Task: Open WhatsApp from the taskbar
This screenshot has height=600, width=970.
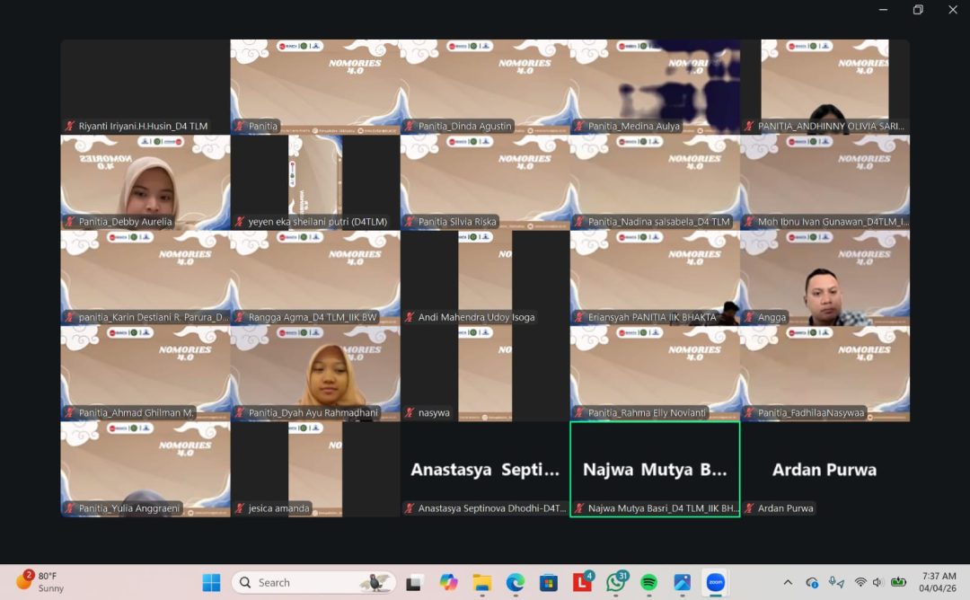Action: point(615,582)
